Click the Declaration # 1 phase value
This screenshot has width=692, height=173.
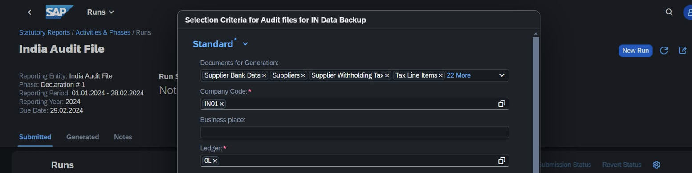[x=63, y=84]
